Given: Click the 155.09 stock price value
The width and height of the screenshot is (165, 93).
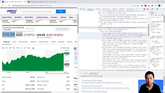Looking at the screenshot, I should (x=9, y=34).
